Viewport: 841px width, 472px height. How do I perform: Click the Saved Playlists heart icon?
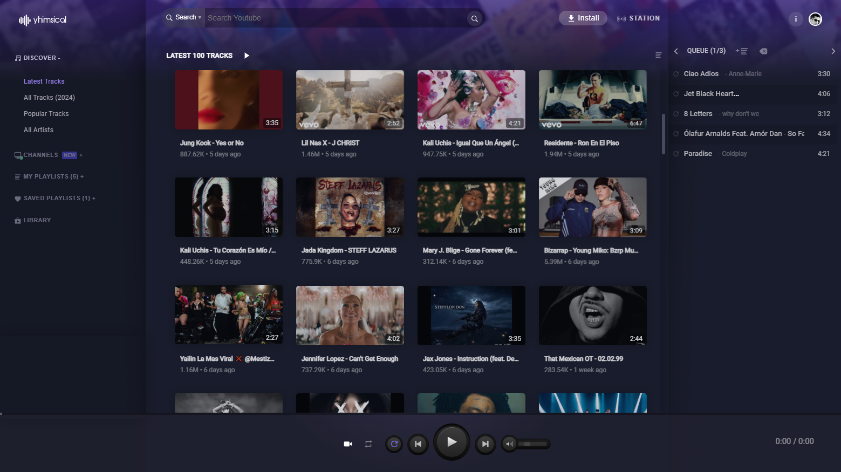[18, 199]
